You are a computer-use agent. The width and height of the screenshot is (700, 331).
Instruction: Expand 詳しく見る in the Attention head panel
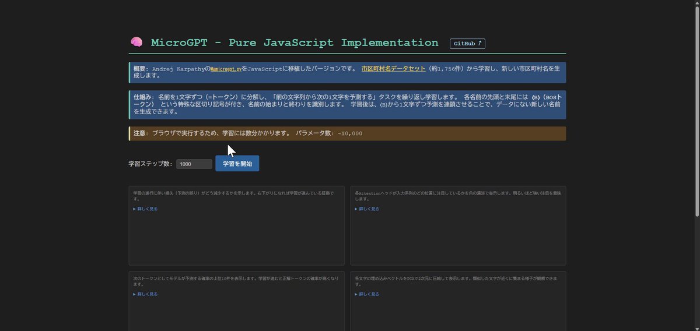click(x=367, y=209)
